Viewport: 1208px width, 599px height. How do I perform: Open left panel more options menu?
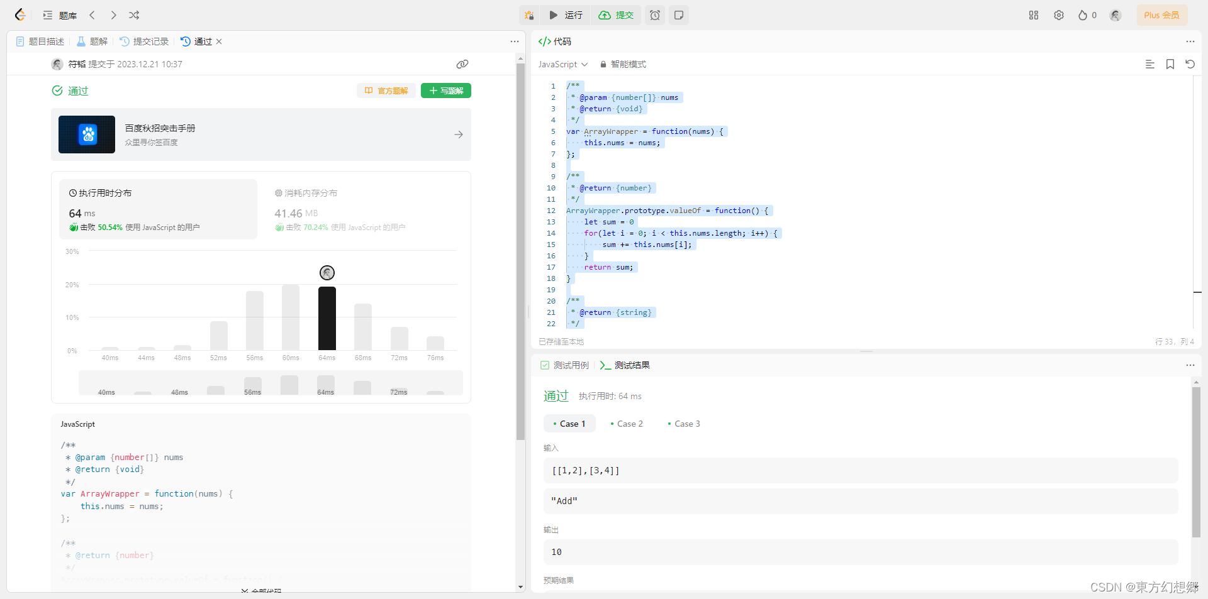[515, 41]
